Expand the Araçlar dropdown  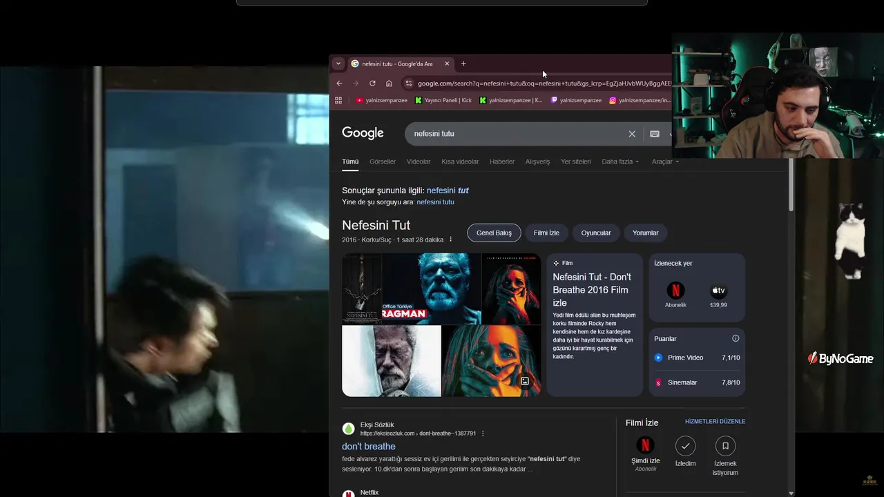point(665,162)
